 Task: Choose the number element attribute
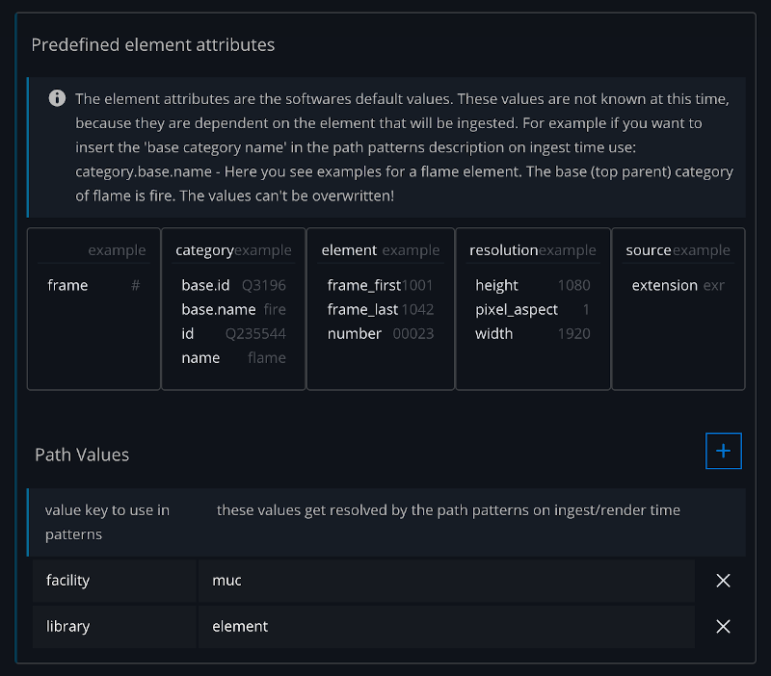pyautogui.click(x=354, y=333)
